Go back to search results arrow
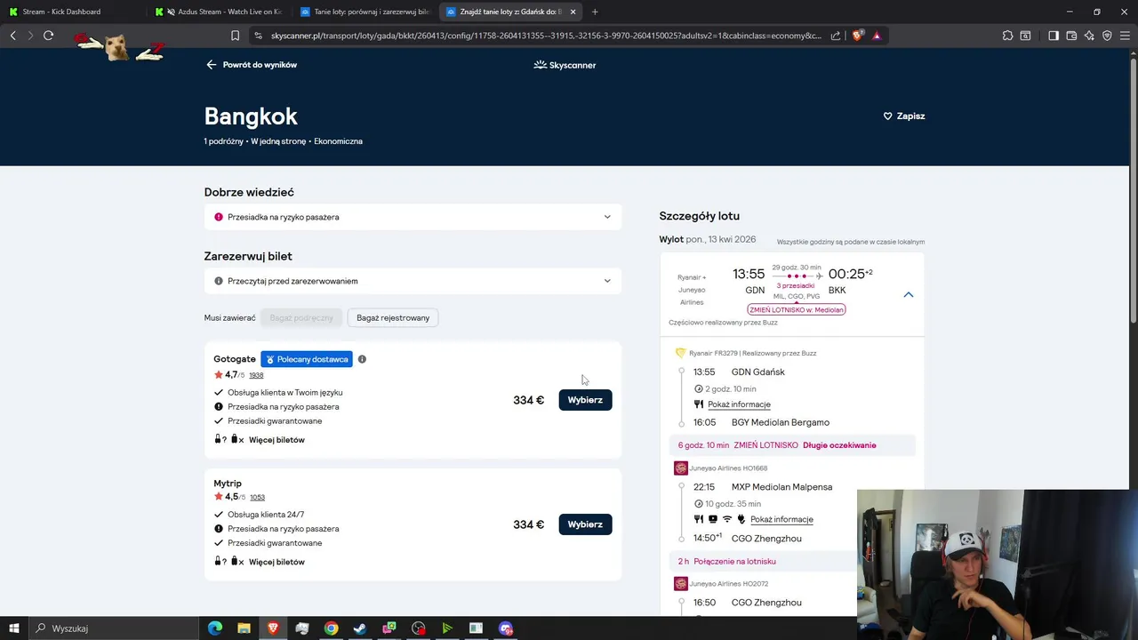The width and height of the screenshot is (1138, 640). 212,65
